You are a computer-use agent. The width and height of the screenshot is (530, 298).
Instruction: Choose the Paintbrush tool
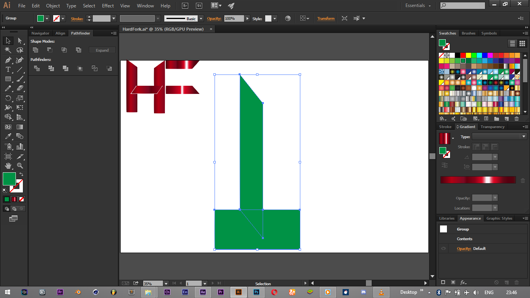tap(20, 79)
